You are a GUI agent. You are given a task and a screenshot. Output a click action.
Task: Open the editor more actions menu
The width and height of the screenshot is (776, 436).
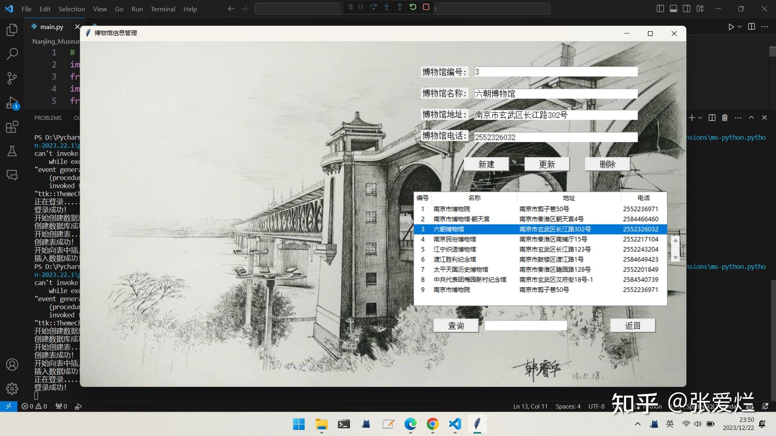click(x=764, y=27)
